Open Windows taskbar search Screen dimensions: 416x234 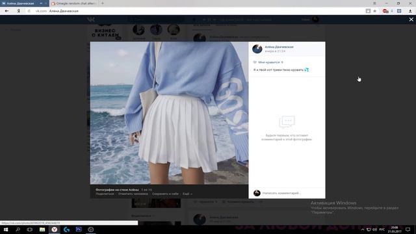tap(18, 229)
